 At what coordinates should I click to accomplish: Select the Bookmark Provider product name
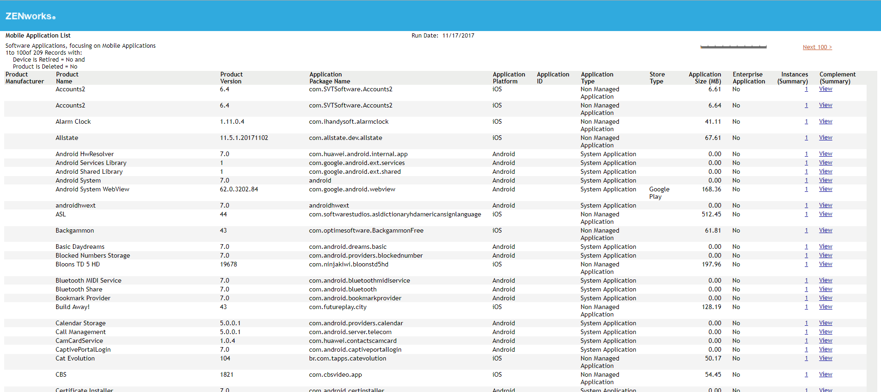pos(83,298)
